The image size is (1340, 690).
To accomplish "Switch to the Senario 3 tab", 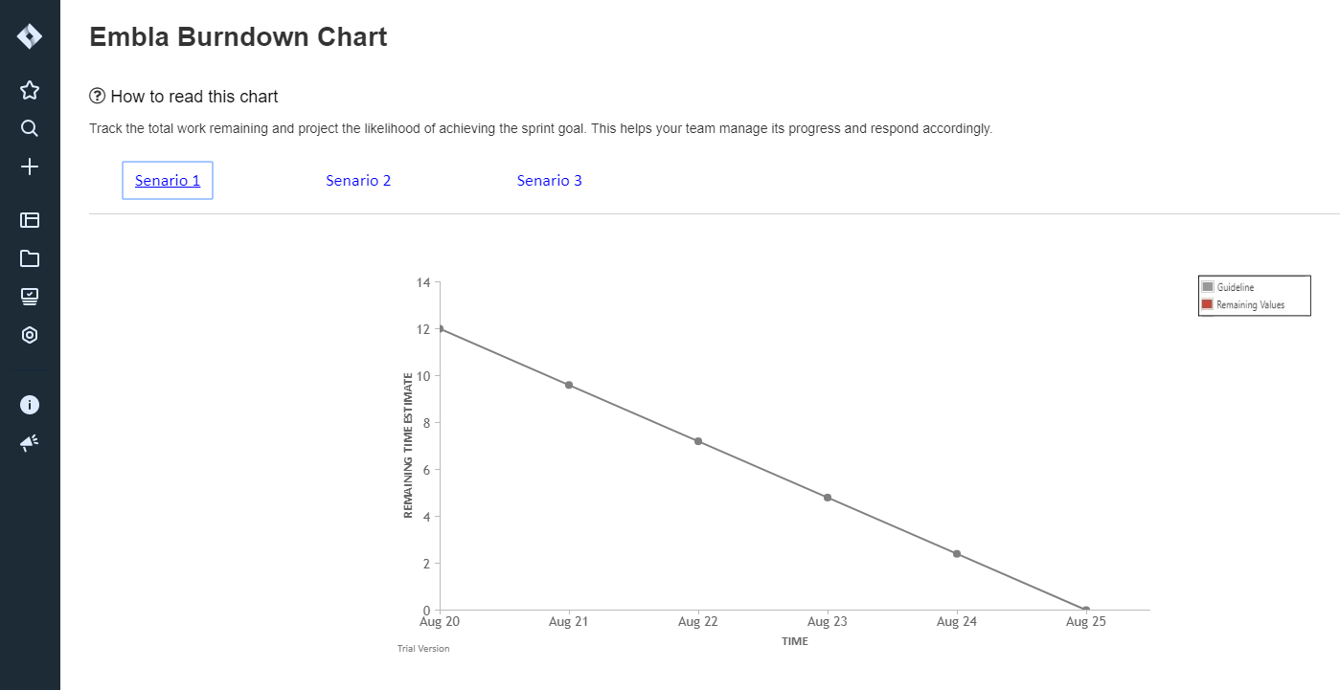I will click(x=550, y=180).
